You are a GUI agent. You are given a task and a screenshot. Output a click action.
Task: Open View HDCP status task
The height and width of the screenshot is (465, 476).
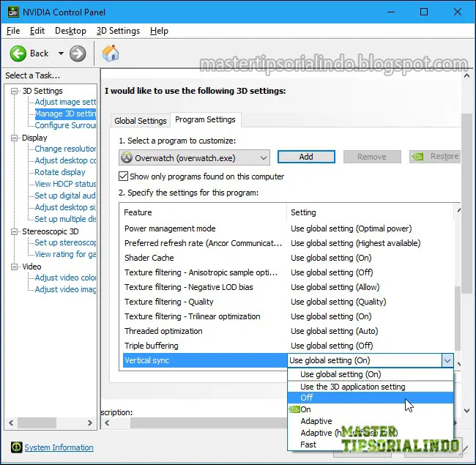[65, 184]
